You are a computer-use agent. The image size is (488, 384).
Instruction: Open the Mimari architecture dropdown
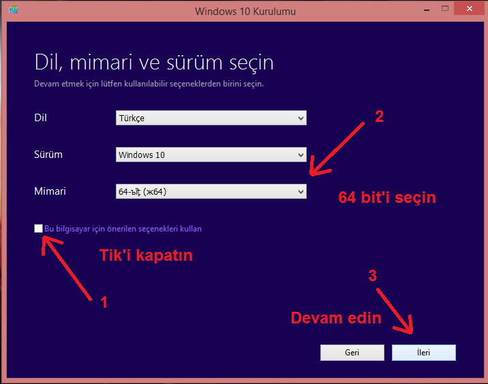click(x=211, y=191)
